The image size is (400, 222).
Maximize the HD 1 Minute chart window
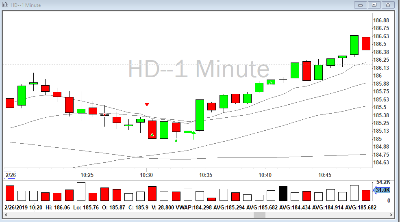pos(374,5)
